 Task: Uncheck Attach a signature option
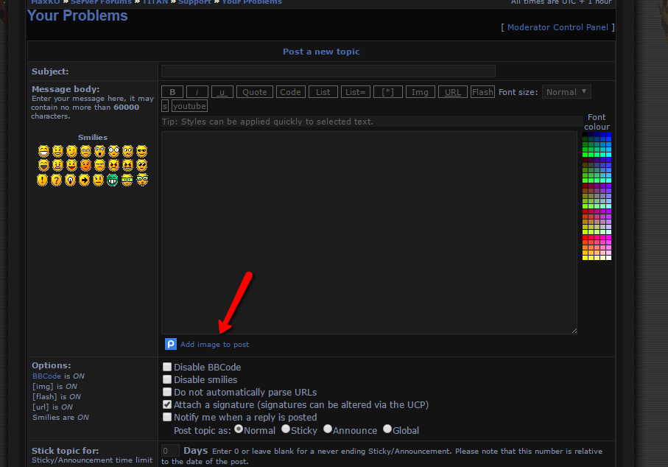167,404
